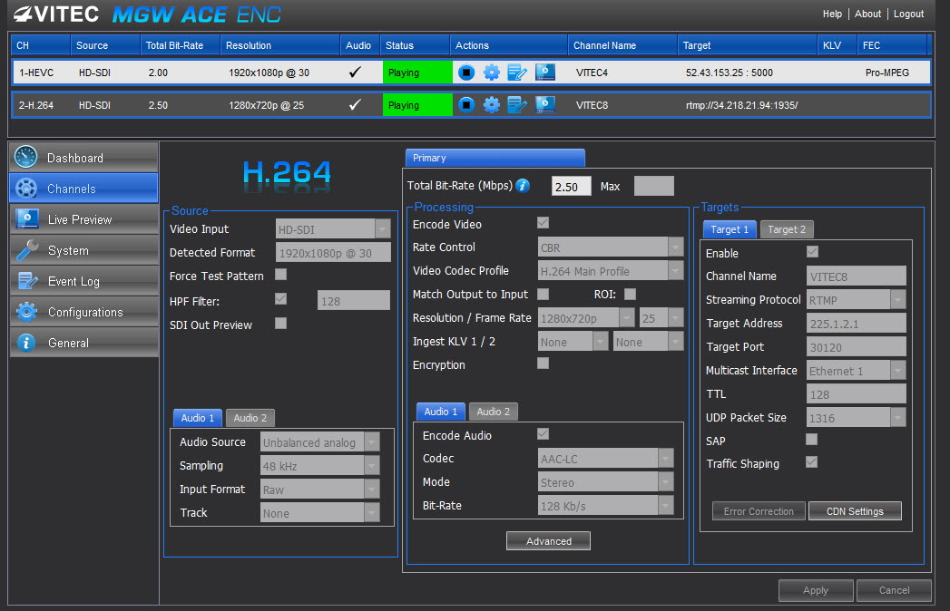Click the Apply button
Image resolution: width=950 pixels, height=611 pixels.
(x=816, y=590)
